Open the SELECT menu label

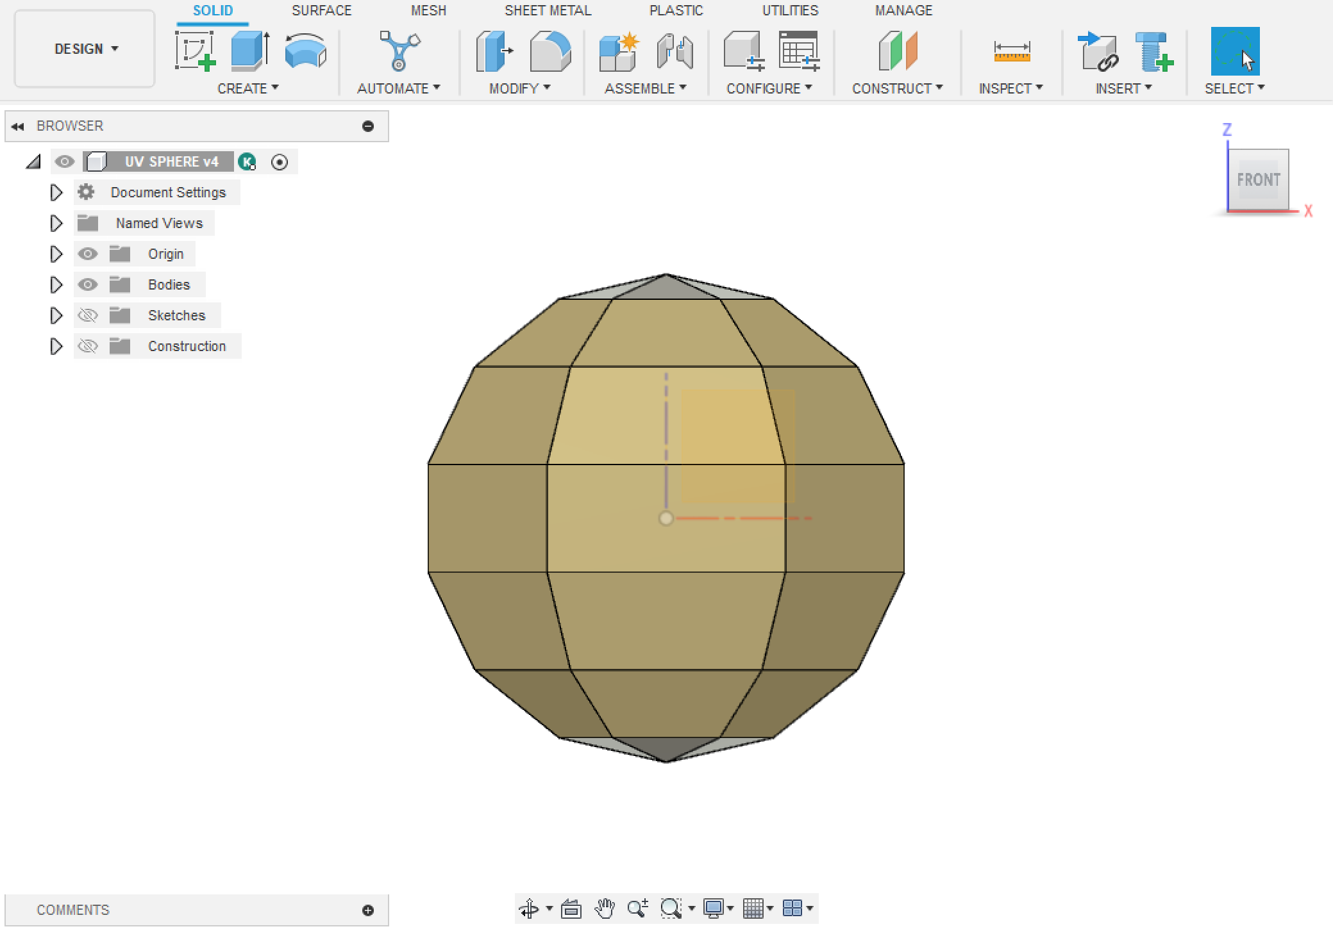[x=1234, y=88]
